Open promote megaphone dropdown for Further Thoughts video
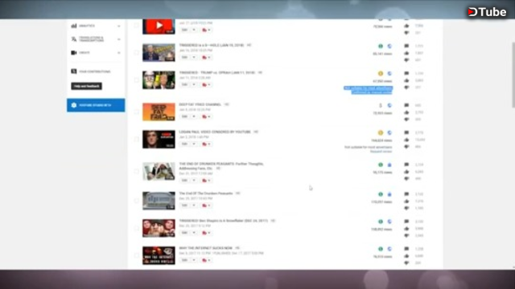515x289 pixels. [206, 180]
